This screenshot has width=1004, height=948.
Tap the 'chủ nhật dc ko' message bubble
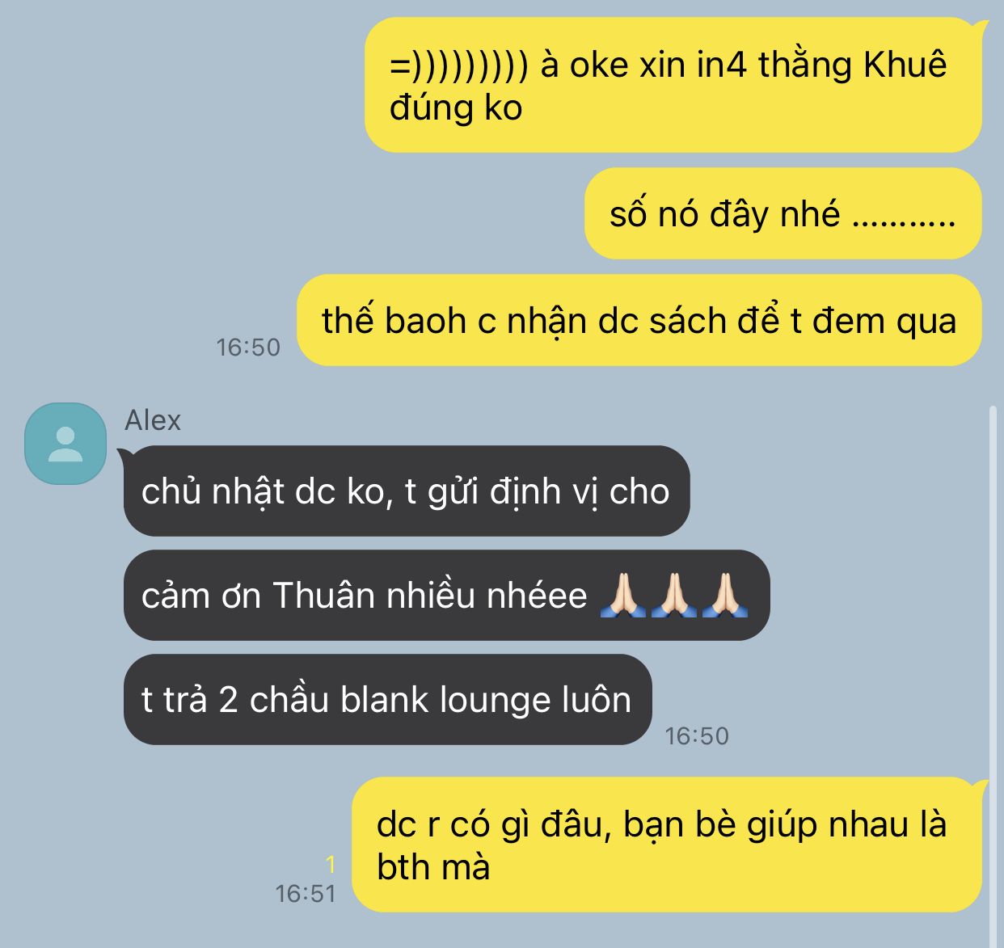click(x=407, y=491)
